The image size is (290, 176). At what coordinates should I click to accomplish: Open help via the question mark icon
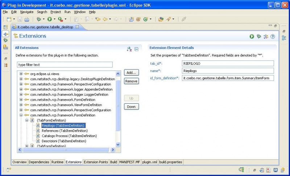tap(273, 36)
